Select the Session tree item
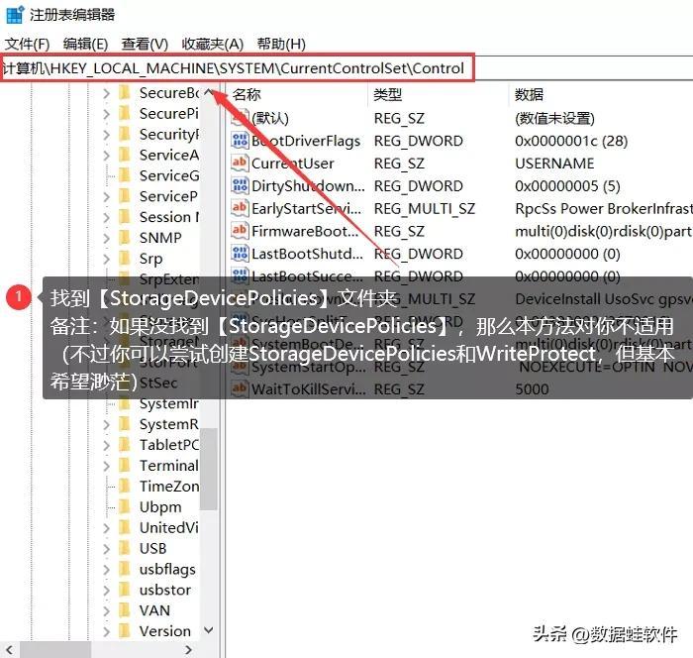 [169, 217]
